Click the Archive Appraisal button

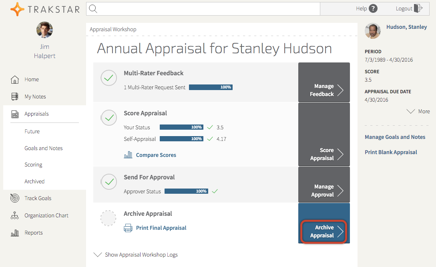tap(323, 232)
